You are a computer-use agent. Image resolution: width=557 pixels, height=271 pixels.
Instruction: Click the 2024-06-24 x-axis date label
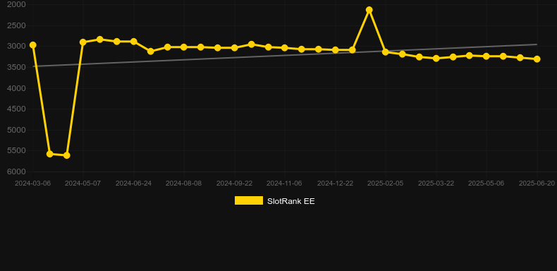coord(133,183)
